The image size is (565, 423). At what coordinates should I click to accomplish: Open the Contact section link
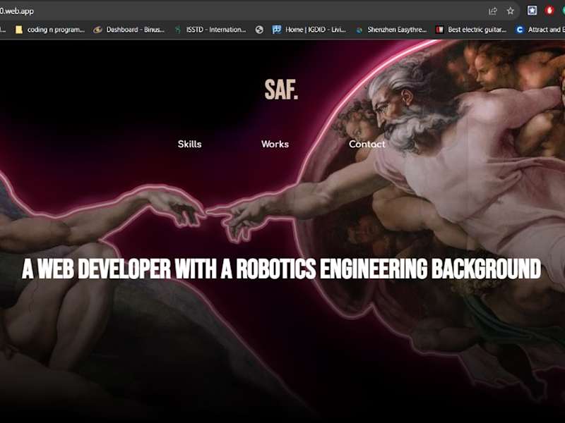(367, 145)
